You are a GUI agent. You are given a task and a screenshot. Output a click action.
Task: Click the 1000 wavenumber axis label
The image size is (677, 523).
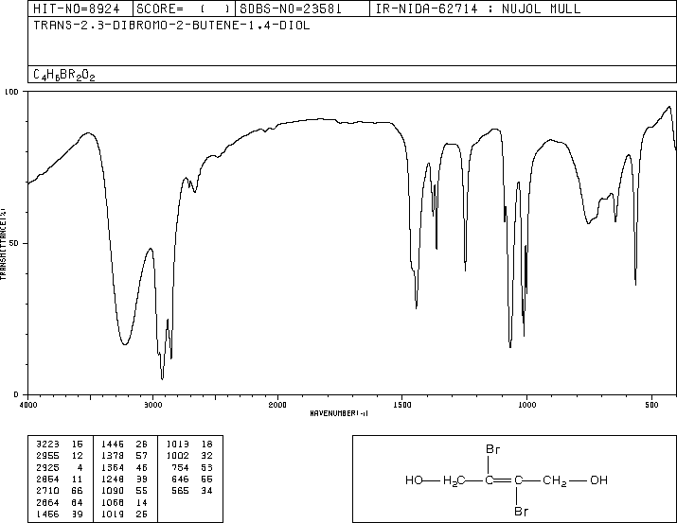point(527,405)
